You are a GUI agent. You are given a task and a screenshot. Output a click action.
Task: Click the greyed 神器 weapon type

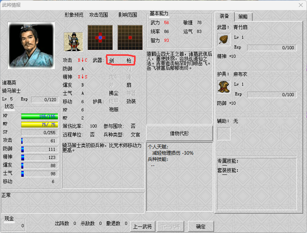(x=131, y=93)
